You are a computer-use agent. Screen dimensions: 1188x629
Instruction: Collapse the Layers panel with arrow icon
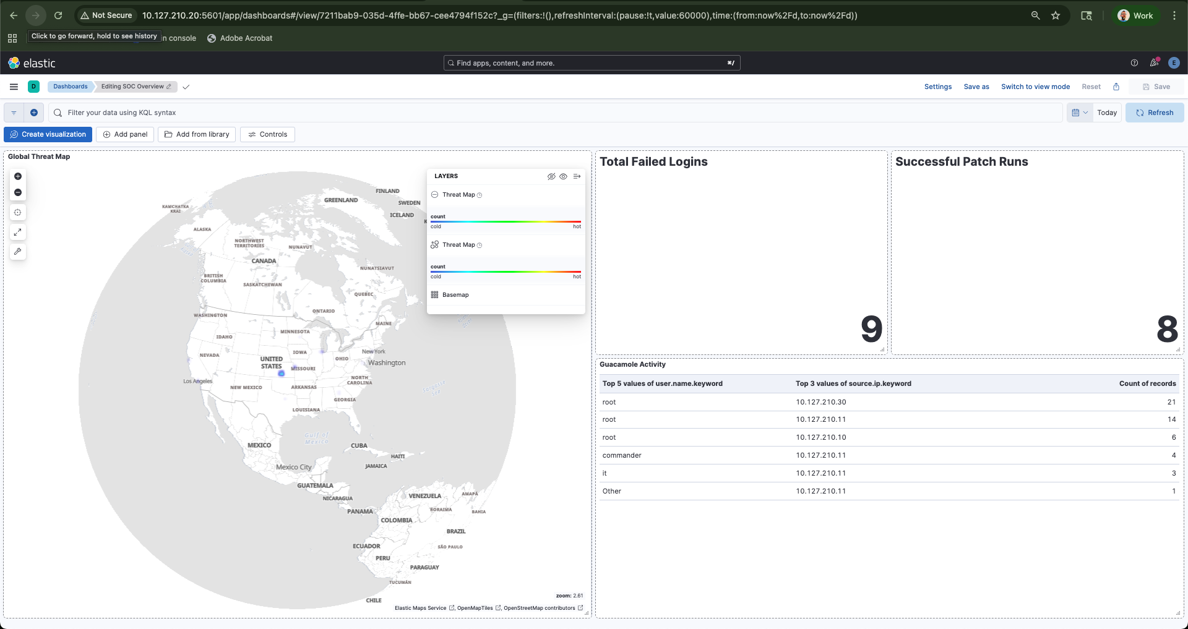tap(577, 176)
